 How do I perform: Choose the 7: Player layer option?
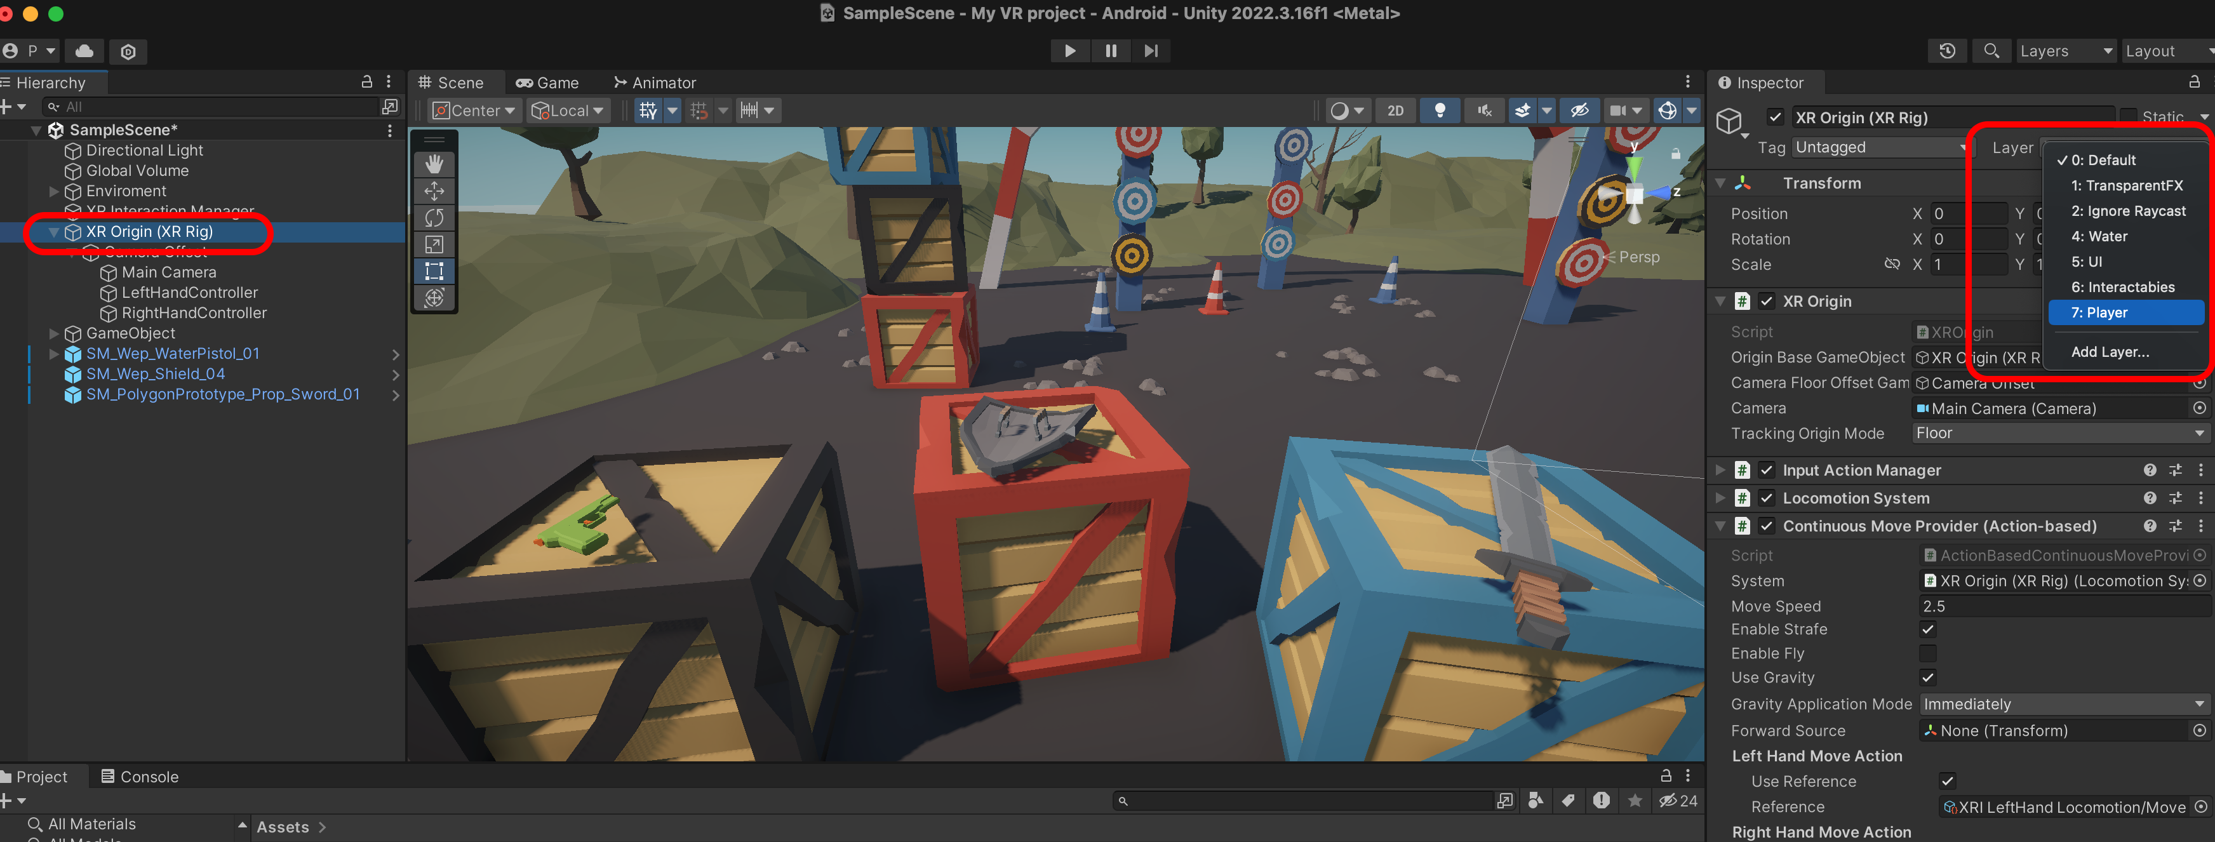2125,313
